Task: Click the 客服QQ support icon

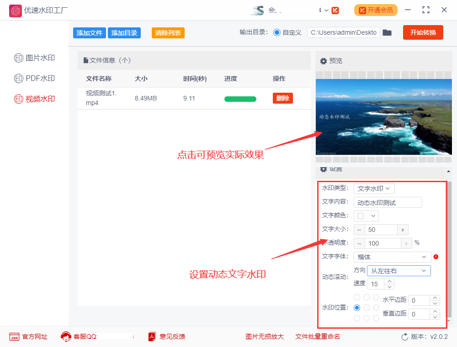Action: click(65, 336)
